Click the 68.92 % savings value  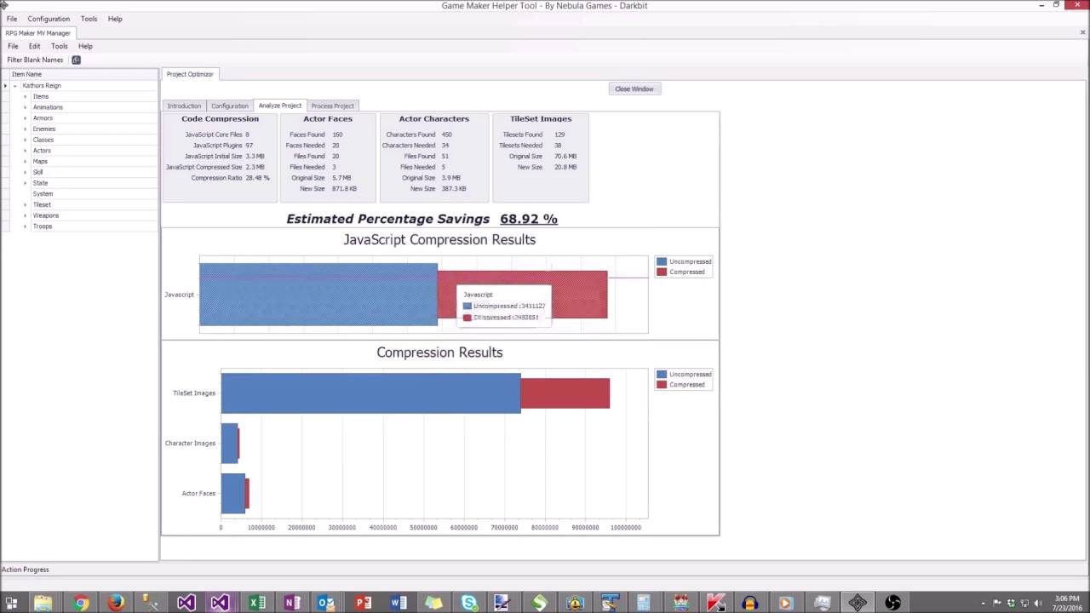coord(529,219)
